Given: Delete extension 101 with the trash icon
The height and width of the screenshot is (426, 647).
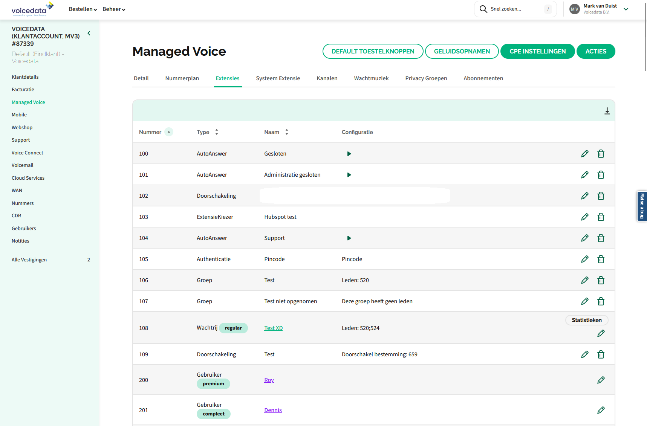Looking at the screenshot, I should (601, 175).
